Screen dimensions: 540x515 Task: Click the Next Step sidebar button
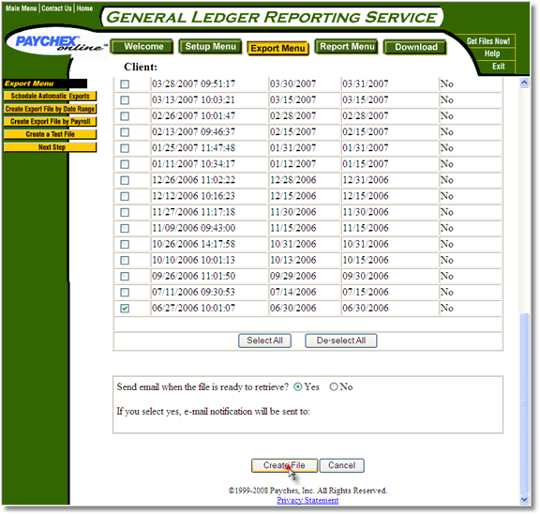click(51, 147)
